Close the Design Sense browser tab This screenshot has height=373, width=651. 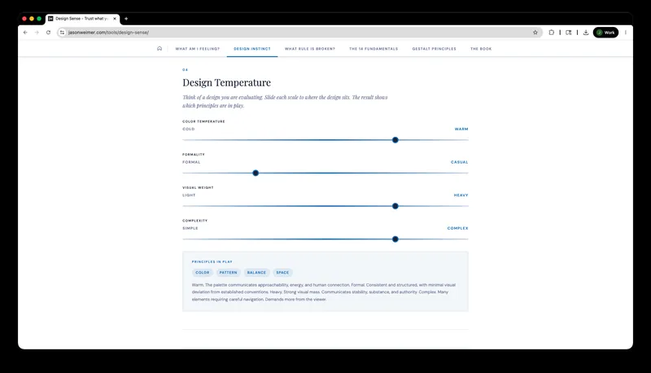(115, 19)
